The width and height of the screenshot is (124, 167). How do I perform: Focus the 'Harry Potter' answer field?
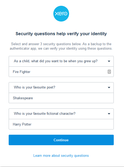pyautogui.click(x=61, y=124)
